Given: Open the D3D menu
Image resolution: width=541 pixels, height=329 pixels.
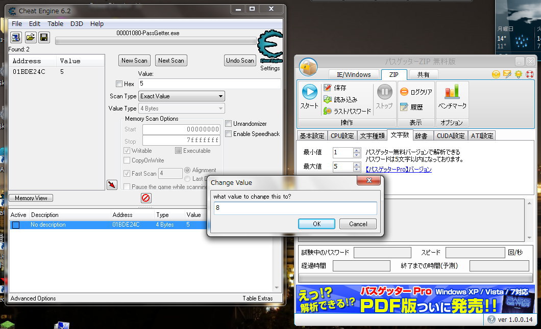Looking at the screenshot, I should coord(77,24).
